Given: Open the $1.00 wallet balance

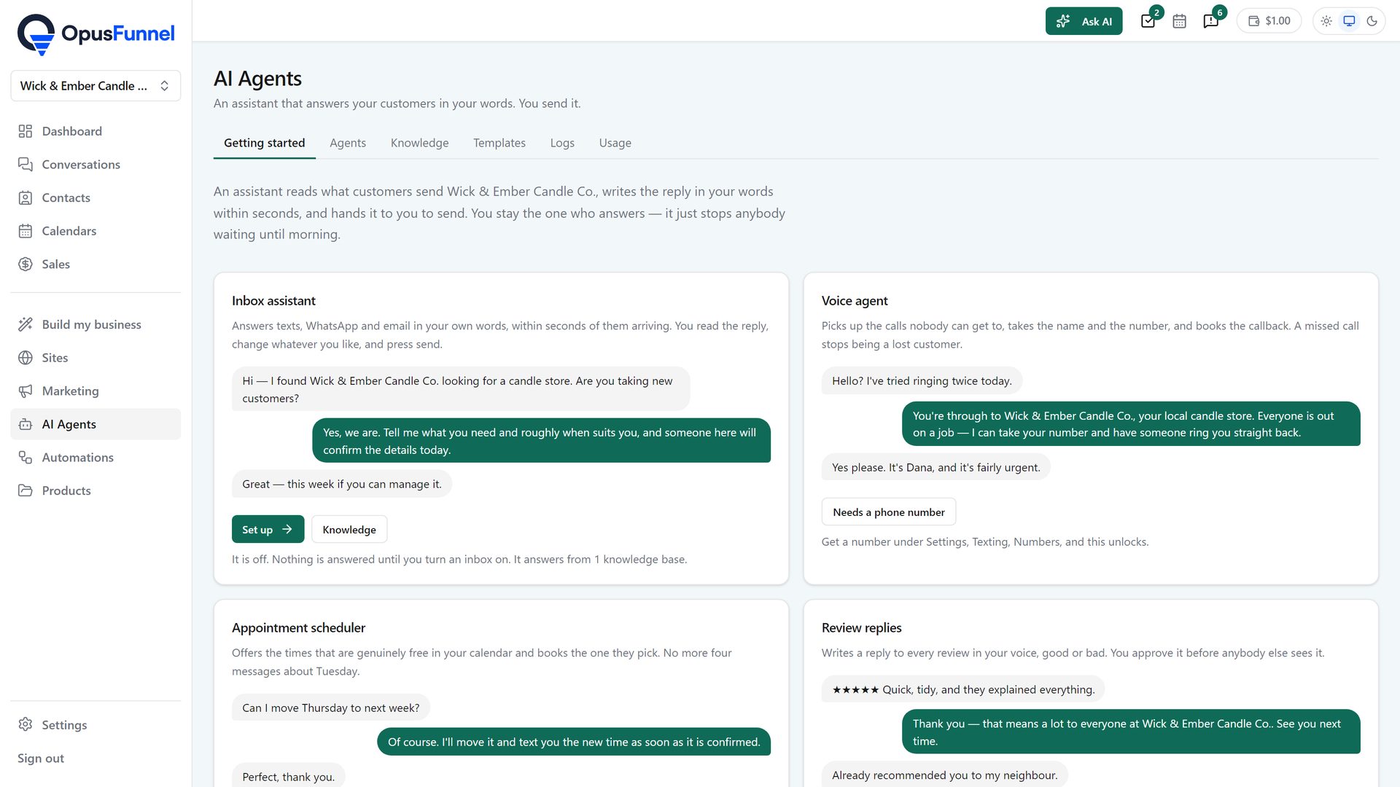Looking at the screenshot, I should [x=1269, y=21].
